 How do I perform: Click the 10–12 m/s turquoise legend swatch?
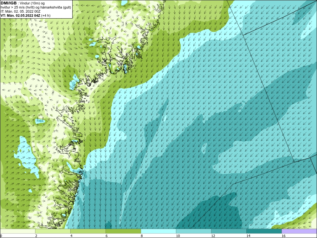194,231
